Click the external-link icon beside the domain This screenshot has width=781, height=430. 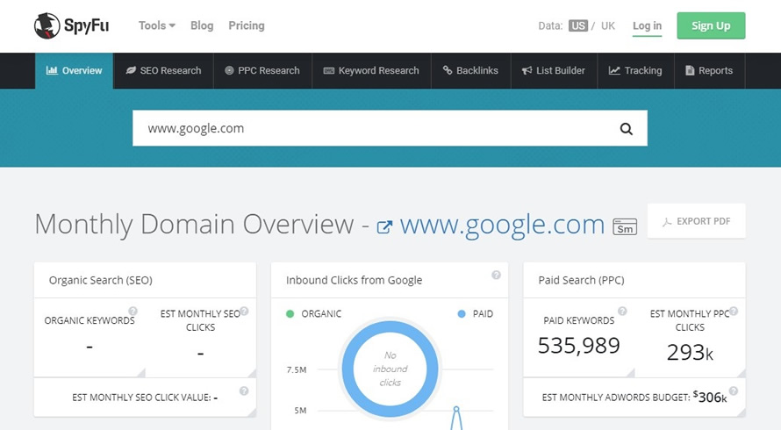[384, 227]
